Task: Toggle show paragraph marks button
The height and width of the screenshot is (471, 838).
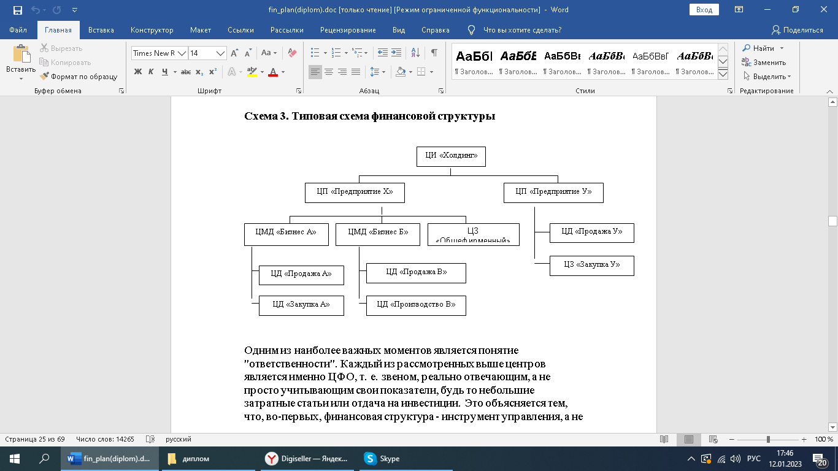Action: pyautogui.click(x=434, y=53)
